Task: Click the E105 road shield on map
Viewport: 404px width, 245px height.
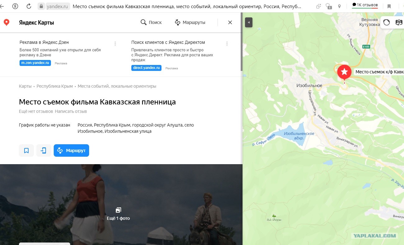Action: (366, 47)
